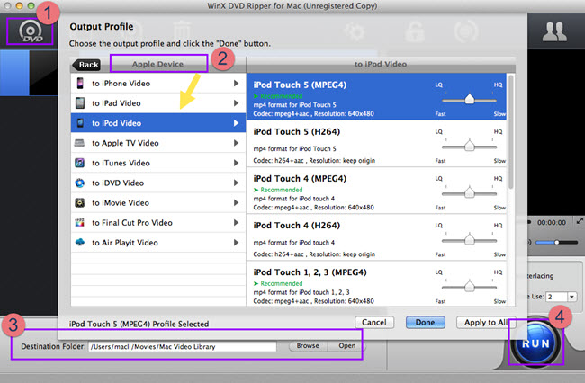The height and width of the screenshot is (383, 585).
Task: Select the Apple TV device icon
Action: (79, 143)
